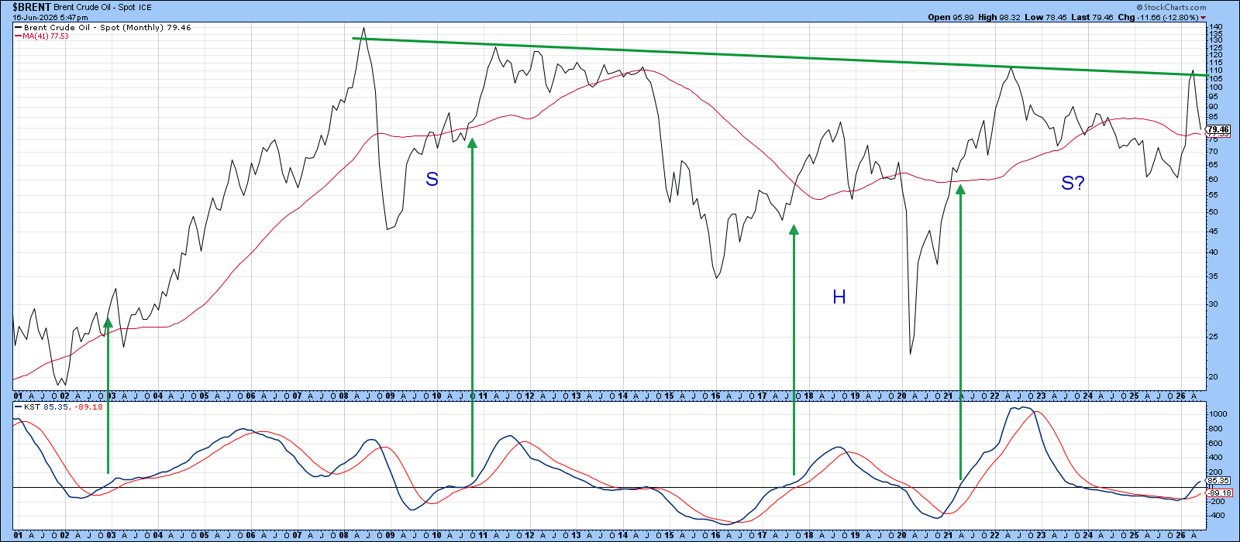
Task: Click year '26' on the KST panel time axis
Action: [1180, 534]
